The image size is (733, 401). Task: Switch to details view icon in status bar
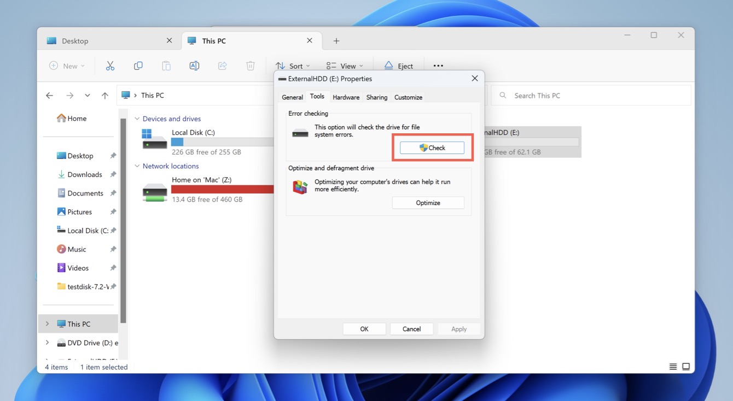click(x=673, y=367)
